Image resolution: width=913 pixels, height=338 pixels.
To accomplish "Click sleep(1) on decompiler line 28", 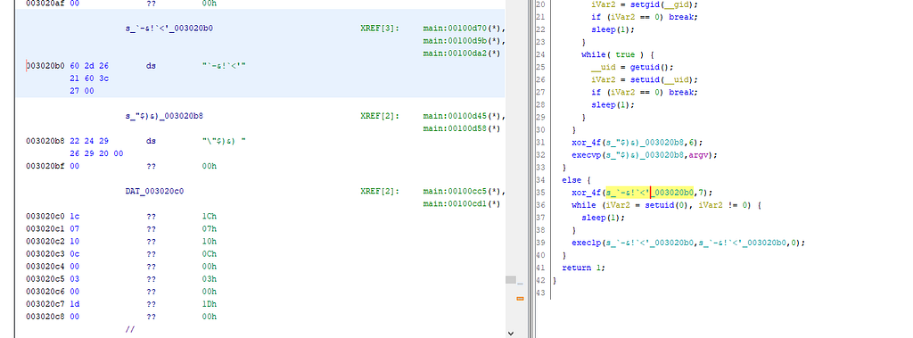I will [x=613, y=105].
